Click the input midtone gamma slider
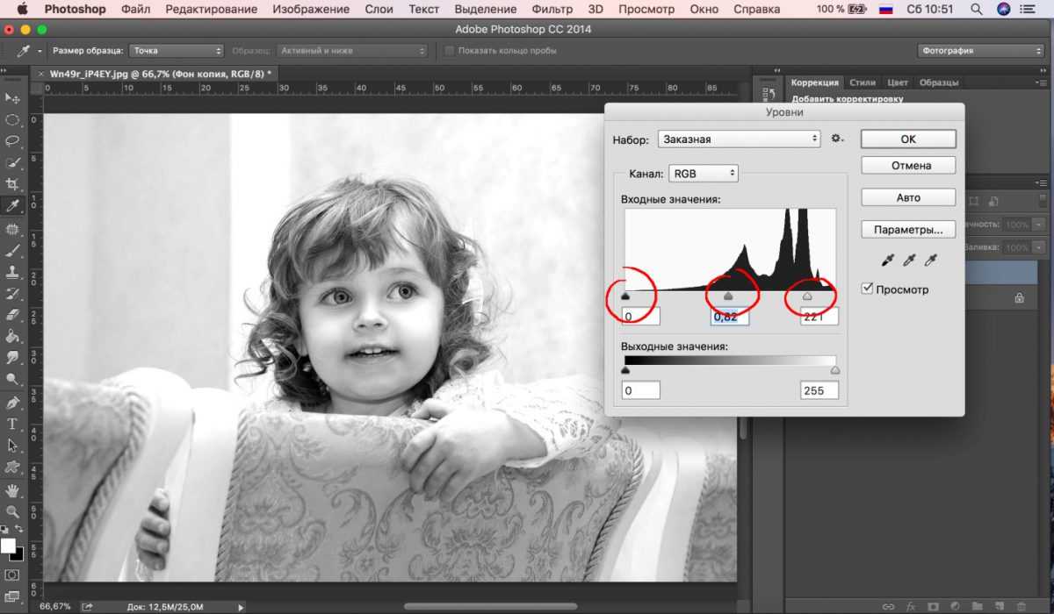Viewport: 1054px width, 614px height. [x=727, y=296]
